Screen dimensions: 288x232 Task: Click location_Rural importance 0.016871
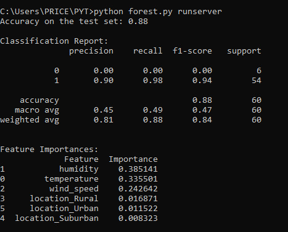pyautogui.click(x=138, y=199)
